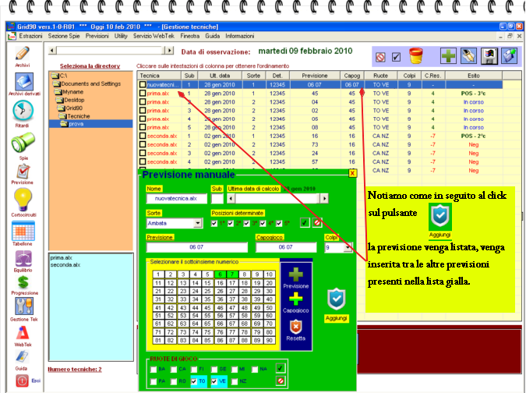Open the Estrazioni menu

point(30,36)
